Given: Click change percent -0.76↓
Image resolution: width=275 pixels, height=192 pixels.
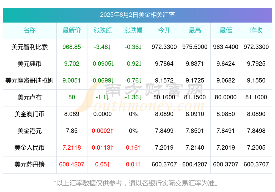Looking at the screenshot, I should [x=133, y=80].
